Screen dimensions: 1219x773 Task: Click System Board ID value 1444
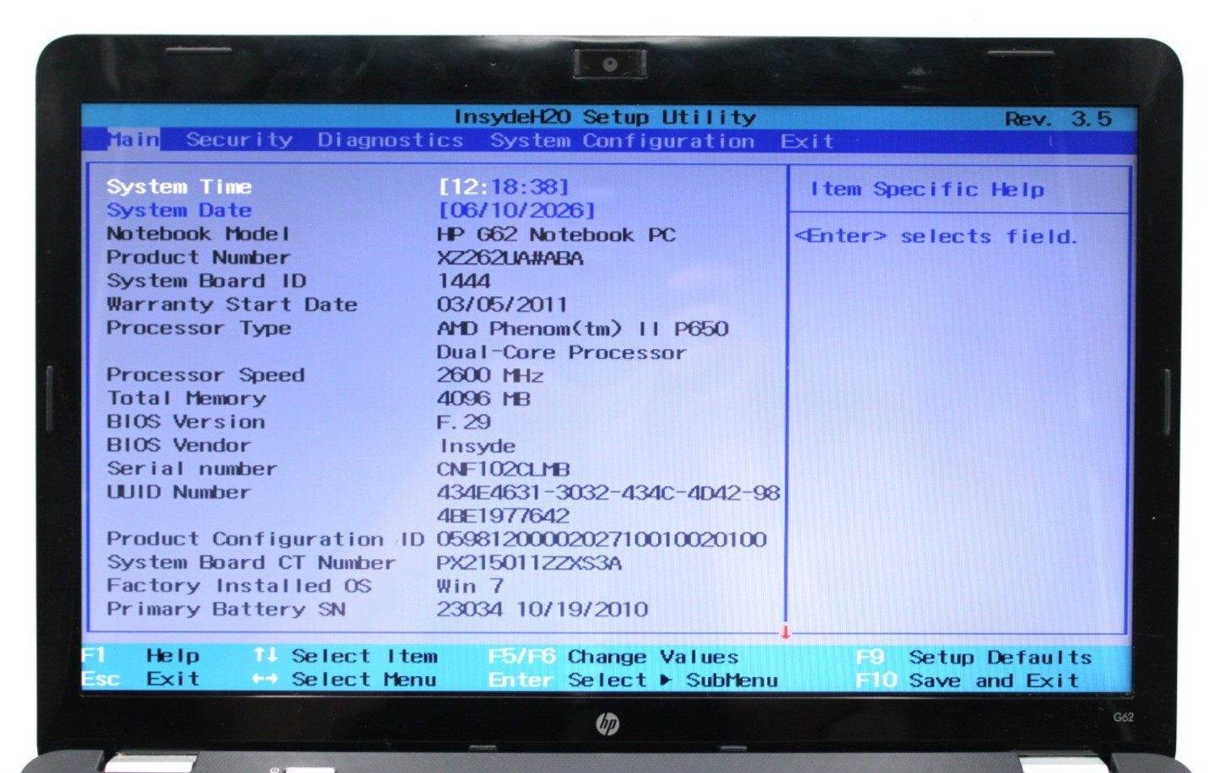(x=463, y=281)
